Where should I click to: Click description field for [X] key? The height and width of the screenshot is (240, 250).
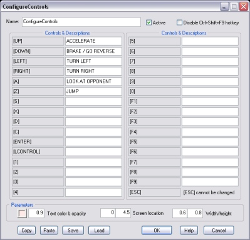click(x=93, y=112)
